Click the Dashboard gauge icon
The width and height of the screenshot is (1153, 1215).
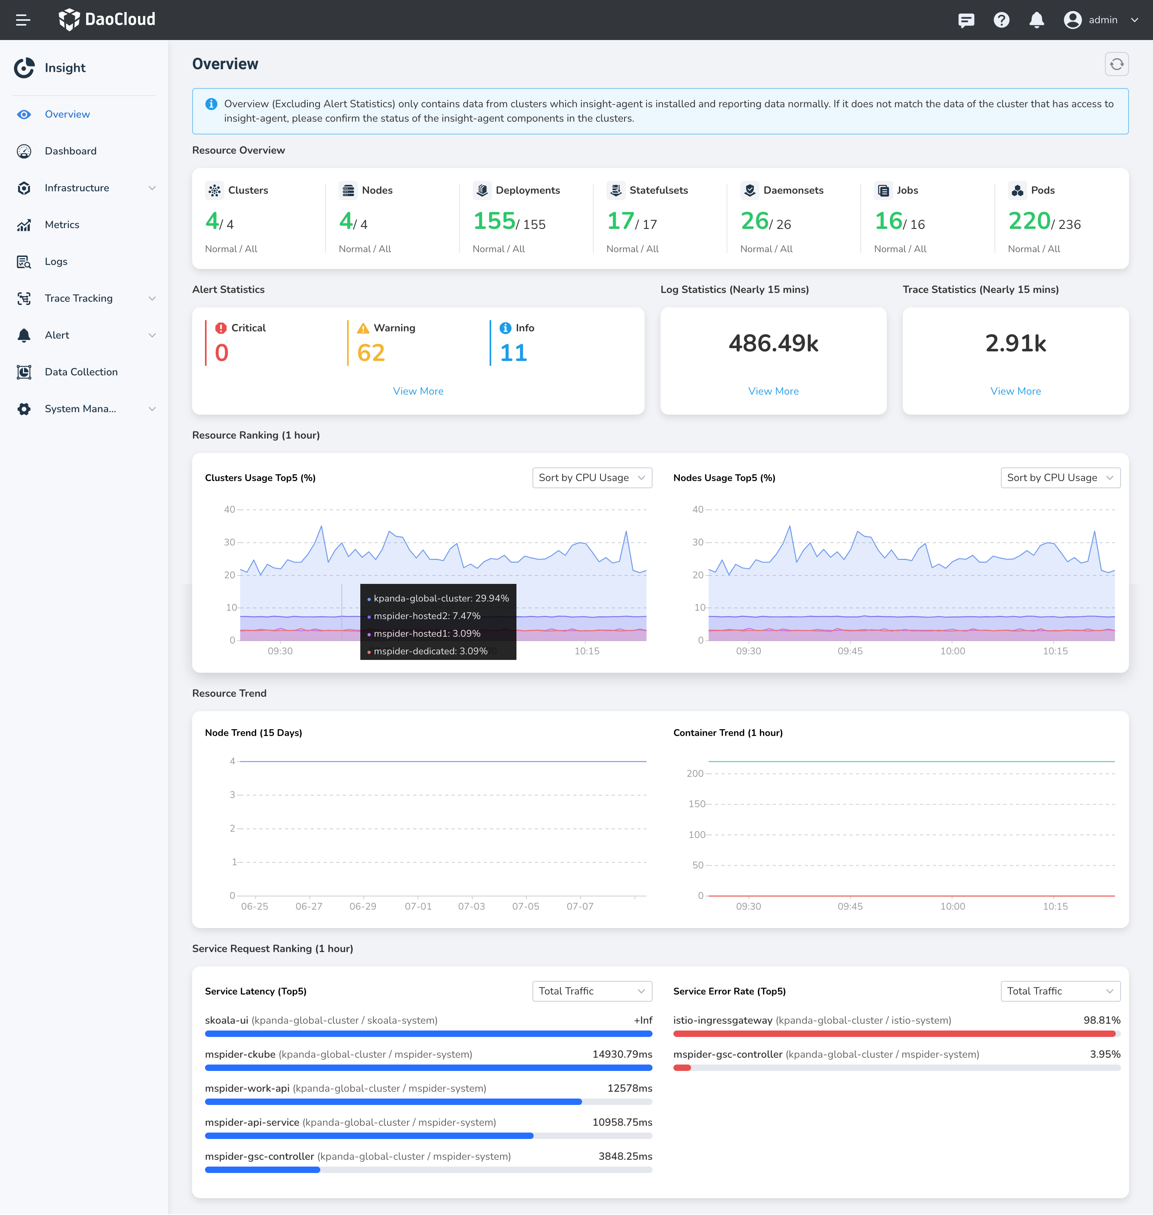[x=24, y=151]
